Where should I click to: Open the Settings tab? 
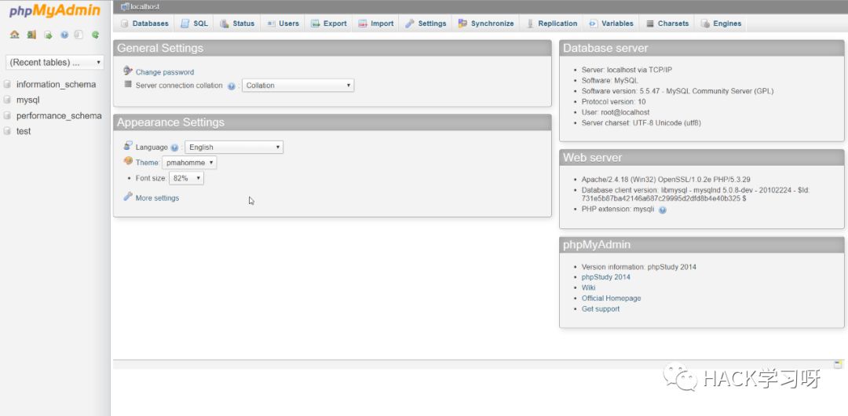coord(426,24)
